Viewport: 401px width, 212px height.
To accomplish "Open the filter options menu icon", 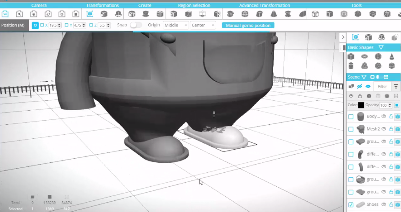I will point(396,86).
